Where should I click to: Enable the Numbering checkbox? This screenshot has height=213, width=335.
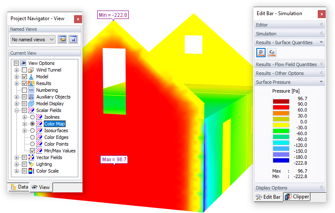tap(24, 90)
